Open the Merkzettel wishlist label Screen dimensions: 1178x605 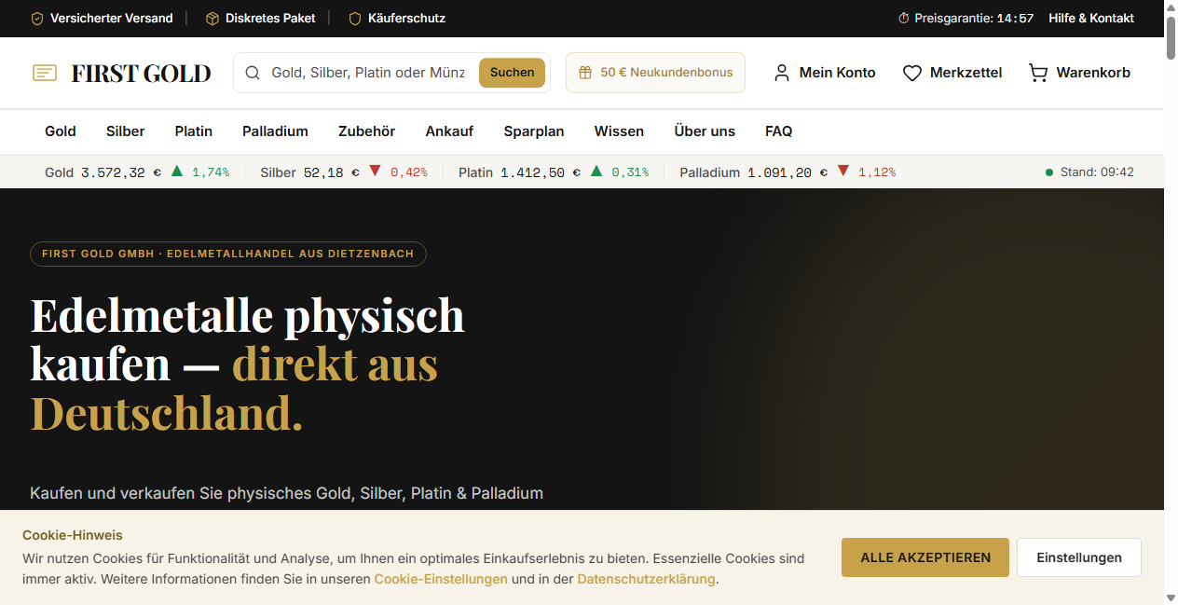tap(966, 73)
